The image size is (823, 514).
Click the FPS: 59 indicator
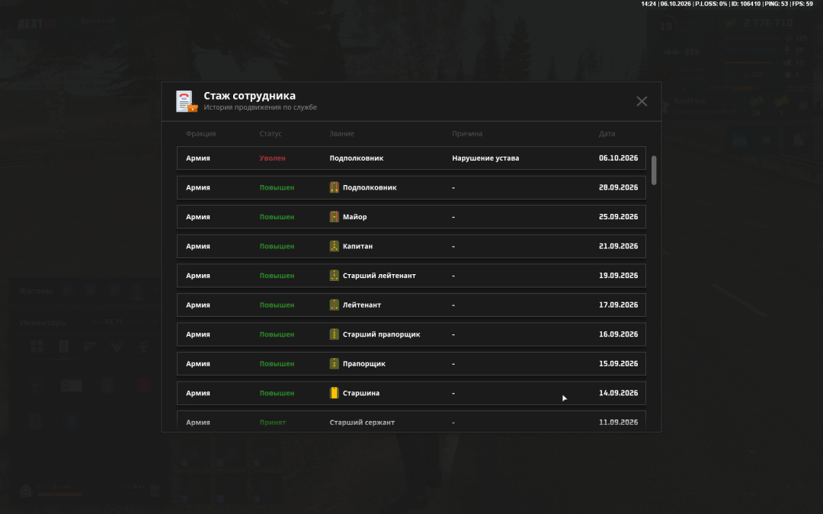click(802, 4)
